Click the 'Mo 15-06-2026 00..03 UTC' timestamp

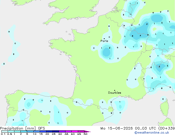click(x=128, y=128)
